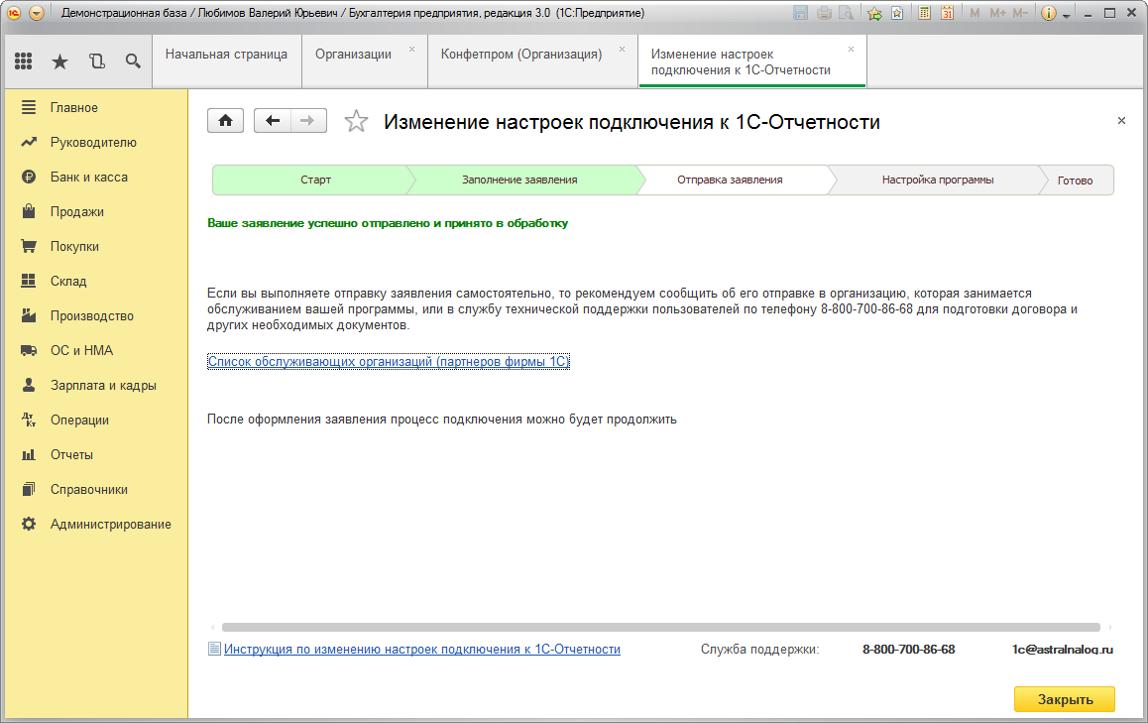This screenshot has height=723, width=1148.
Task: Open ОС и НМА section
Action: click(96, 351)
